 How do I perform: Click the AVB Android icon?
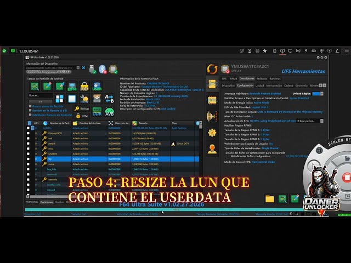(109, 111)
